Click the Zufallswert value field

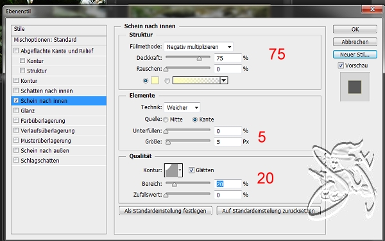(228, 195)
